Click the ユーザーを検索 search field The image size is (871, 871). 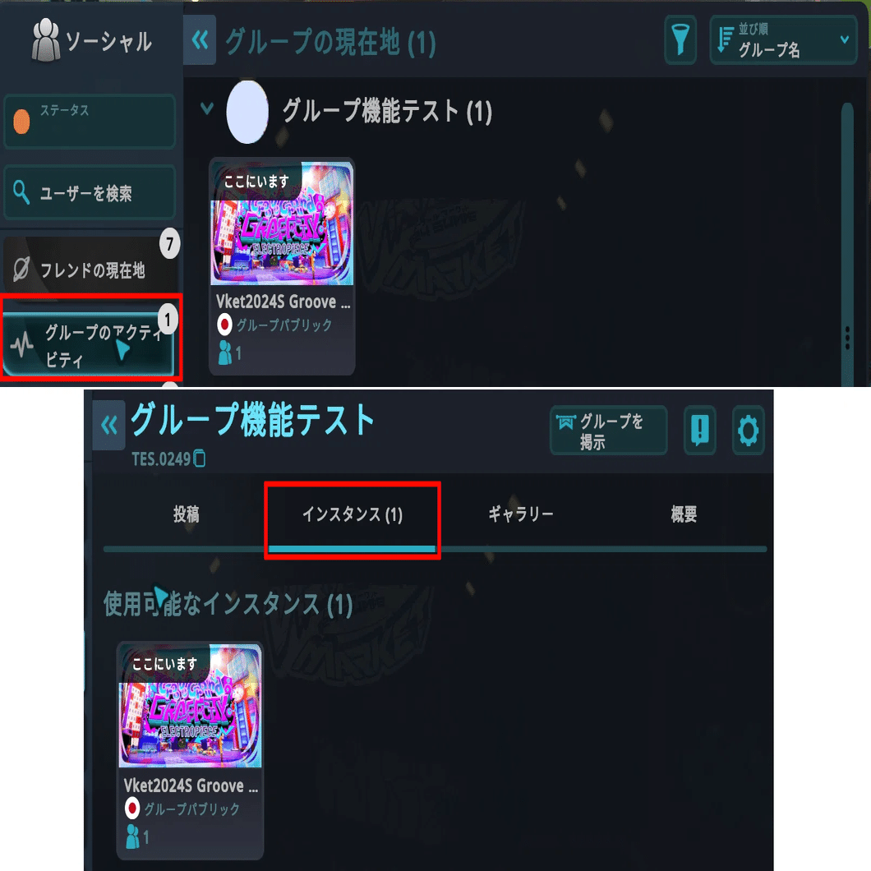(x=90, y=192)
